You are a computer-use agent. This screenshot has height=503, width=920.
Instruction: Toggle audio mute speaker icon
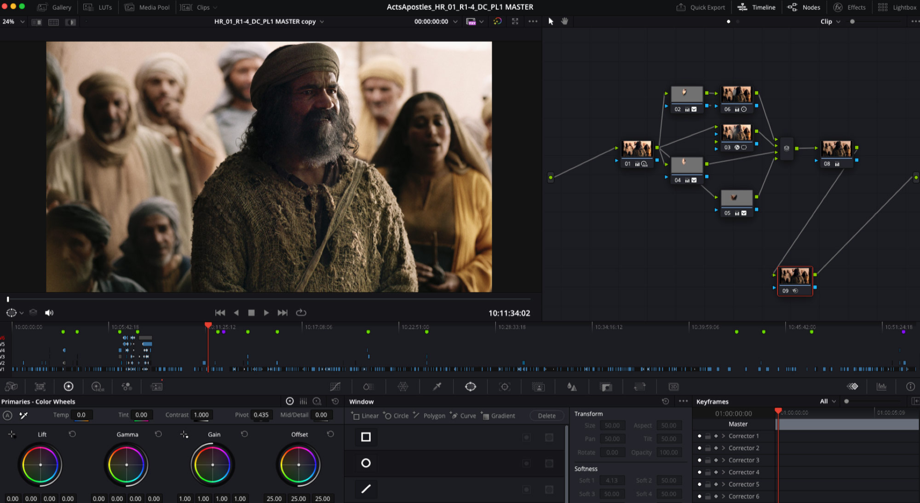[49, 313]
